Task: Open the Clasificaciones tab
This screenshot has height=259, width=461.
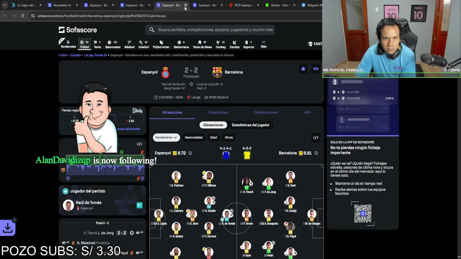Action: [x=266, y=113]
